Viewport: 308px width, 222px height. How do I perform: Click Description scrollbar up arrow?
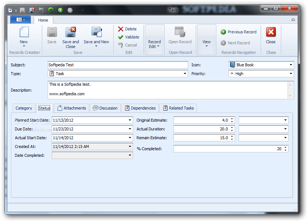(290, 84)
